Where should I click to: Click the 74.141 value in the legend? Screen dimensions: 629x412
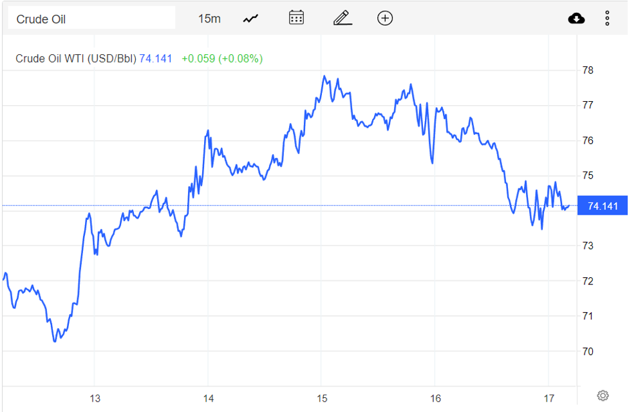[x=156, y=59]
